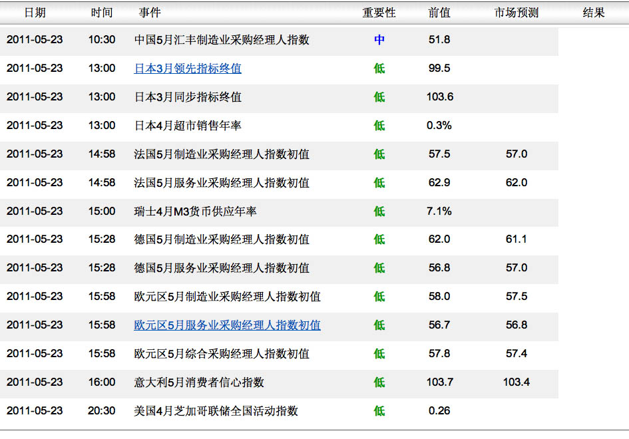
Task: Click 德国5月制造业采购经理人指数初值 event text
Action: coord(222,239)
